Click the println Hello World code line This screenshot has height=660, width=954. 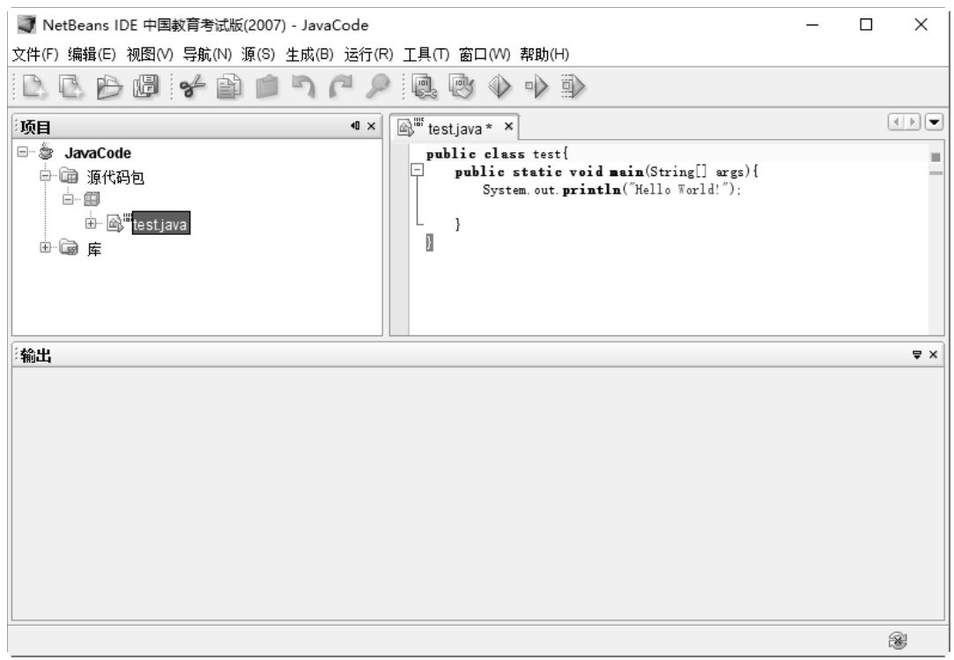pyautogui.click(x=612, y=189)
